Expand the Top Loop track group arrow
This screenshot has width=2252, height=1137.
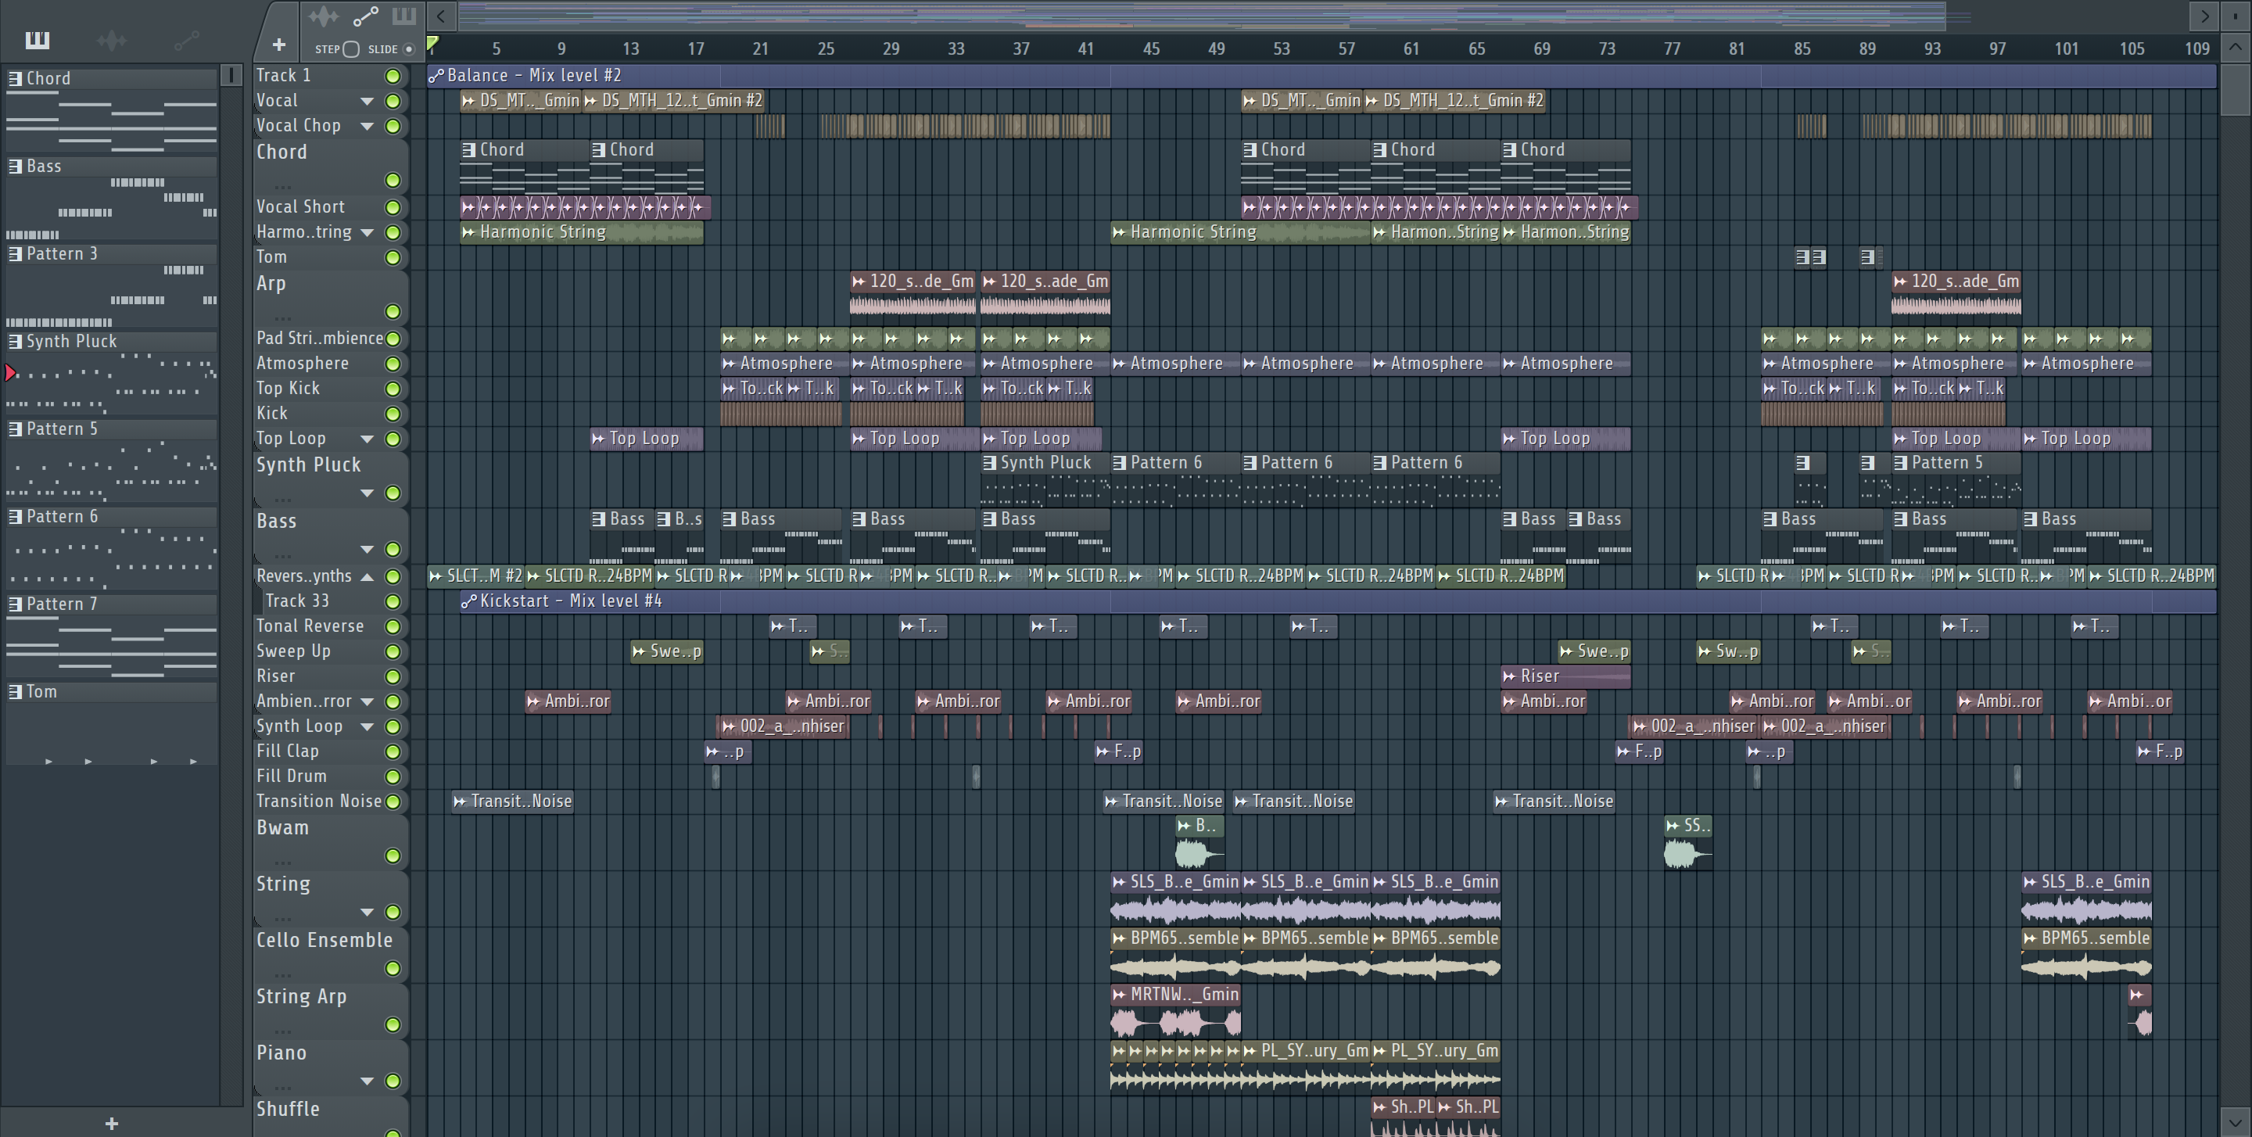coord(368,439)
